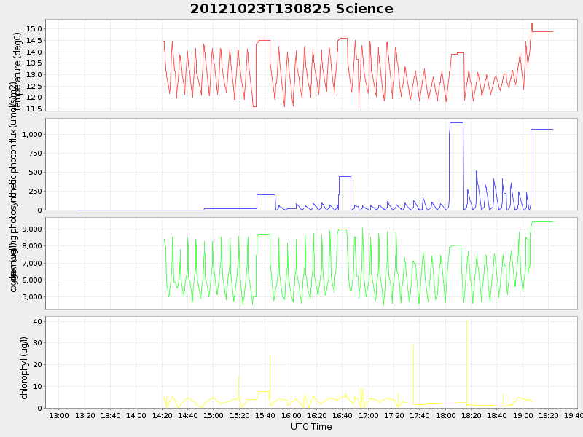Click the 750 photon flux tick label
This screenshot has height=437, width=583.
coord(36,154)
